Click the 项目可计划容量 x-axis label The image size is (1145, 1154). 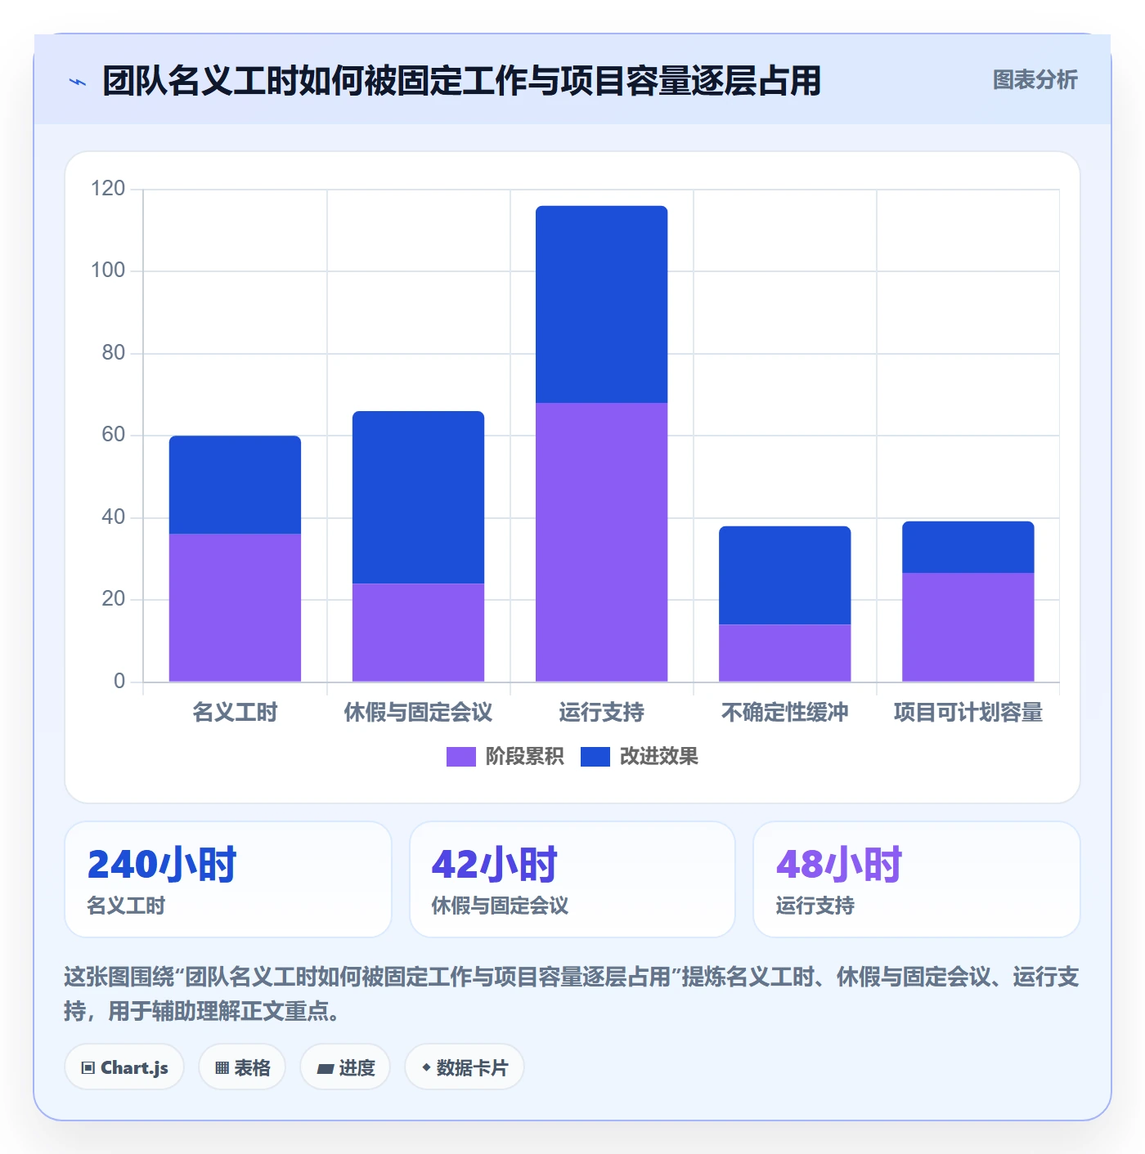(968, 713)
